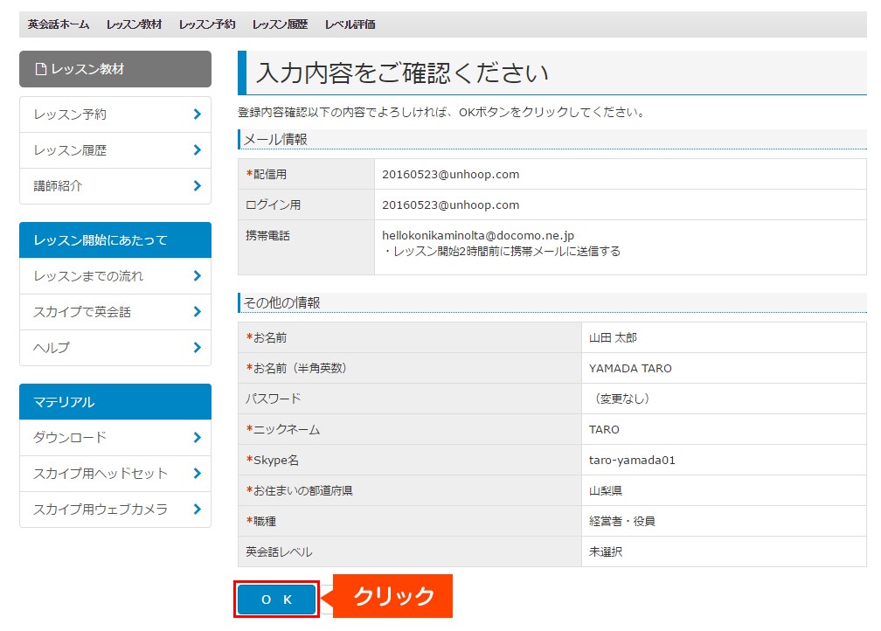Click chevron arrow beside ダウンロード

tap(198, 438)
